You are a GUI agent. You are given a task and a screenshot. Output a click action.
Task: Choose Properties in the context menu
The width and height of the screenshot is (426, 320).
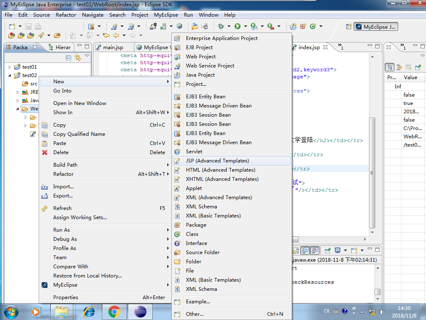[x=105, y=297]
